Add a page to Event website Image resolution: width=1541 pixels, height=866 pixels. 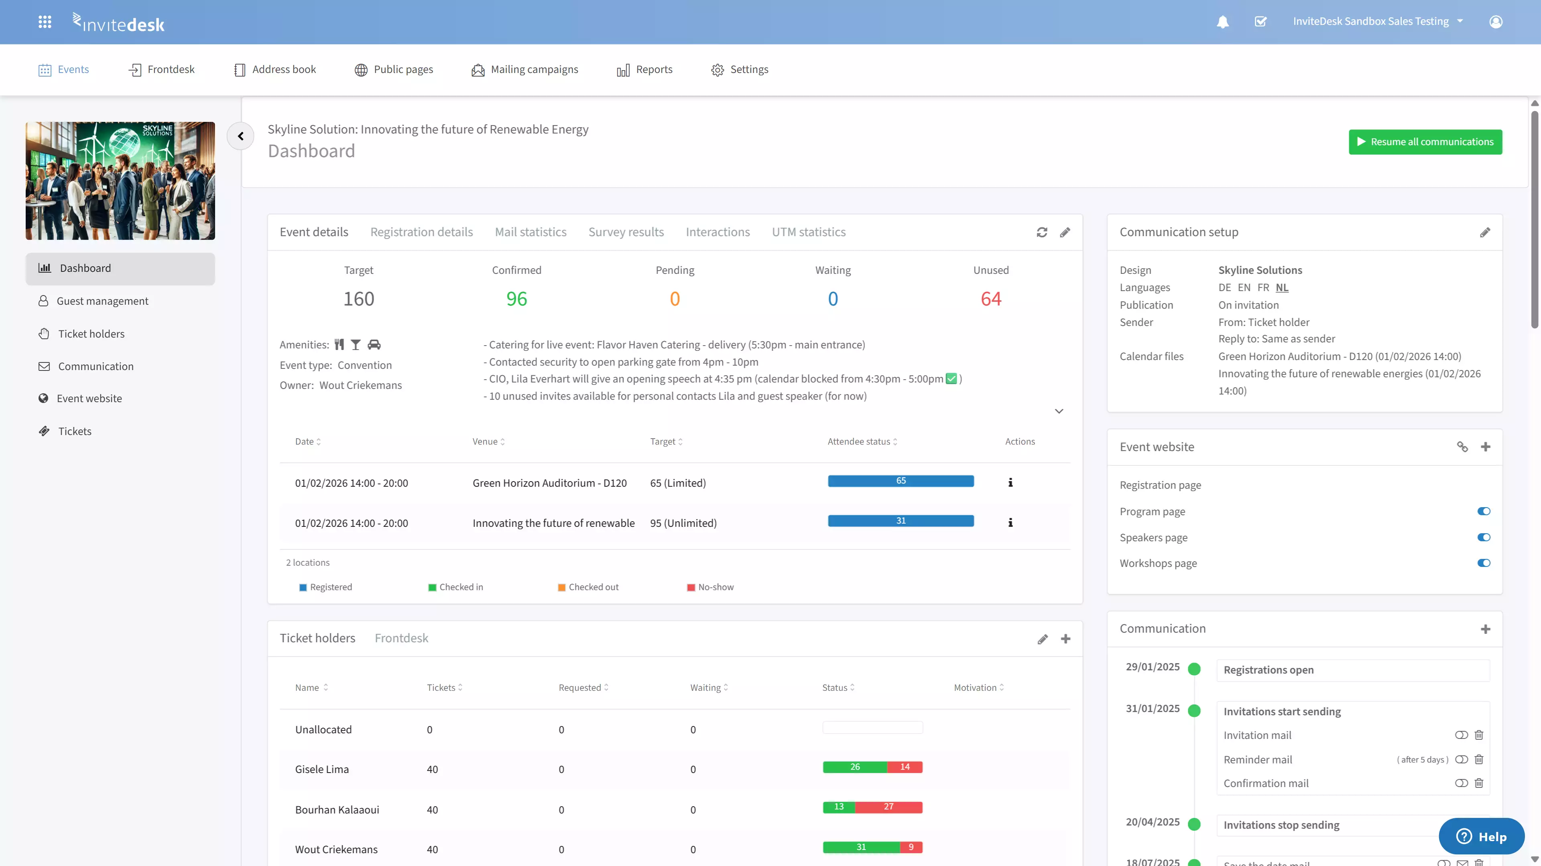(1485, 447)
